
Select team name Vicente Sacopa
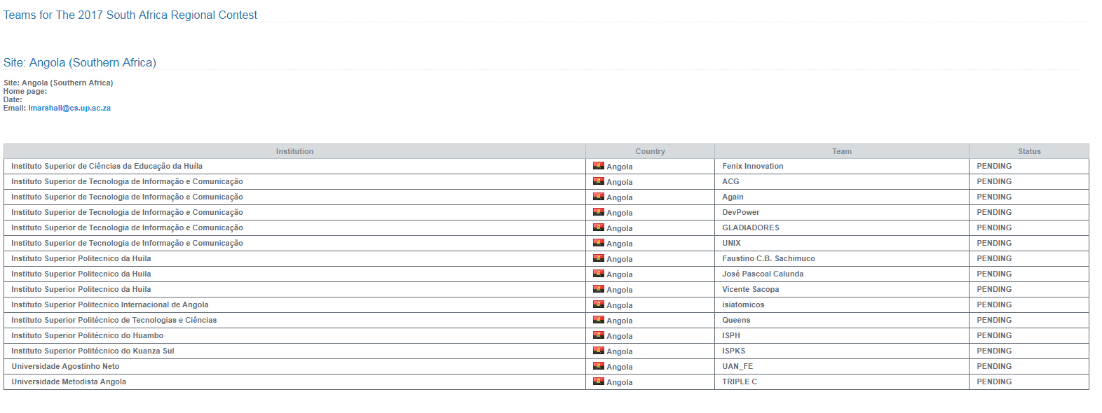(751, 289)
